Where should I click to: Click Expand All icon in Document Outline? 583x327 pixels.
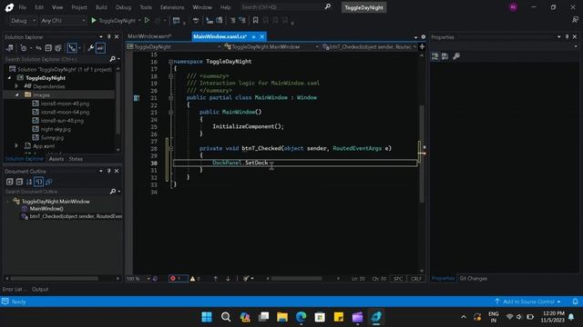click(x=10, y=182)
